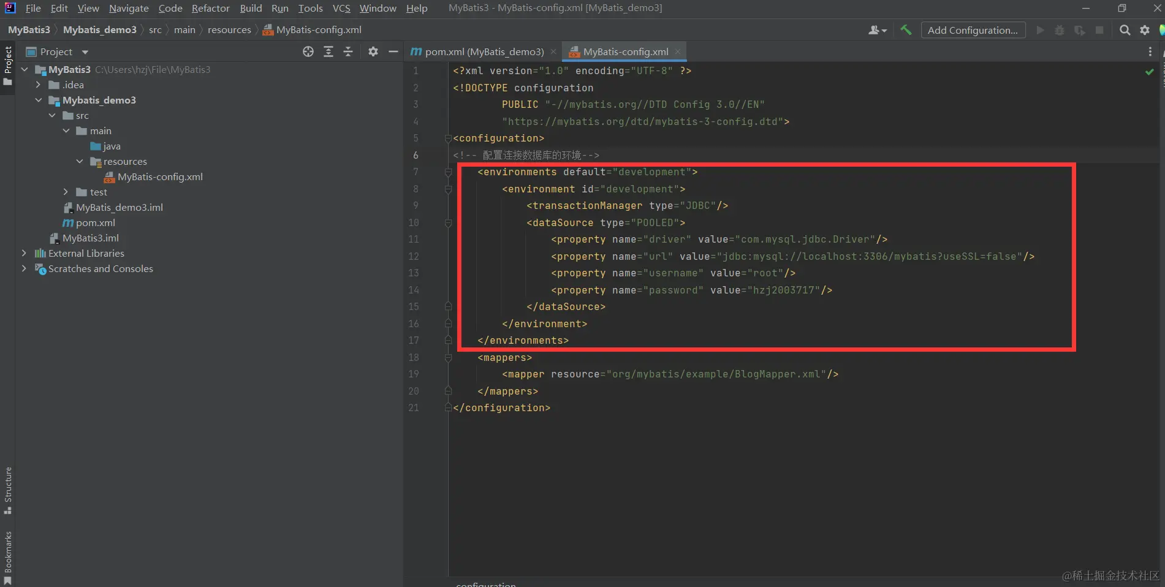Click the Debug bug icon

(x=1060, y=30)
